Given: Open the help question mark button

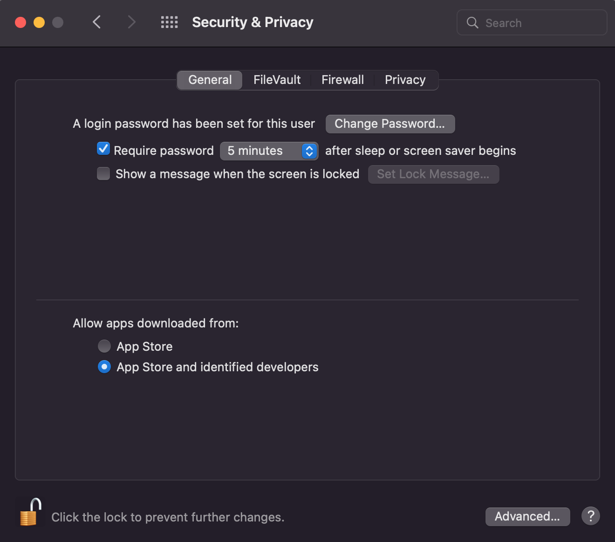Looking at the screenshot, I should (590, 516).
